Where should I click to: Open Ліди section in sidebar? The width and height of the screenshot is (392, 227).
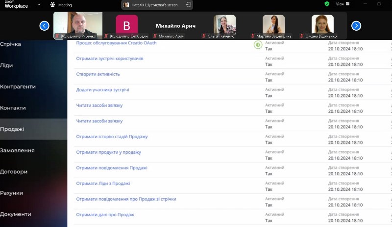[6, 65]
